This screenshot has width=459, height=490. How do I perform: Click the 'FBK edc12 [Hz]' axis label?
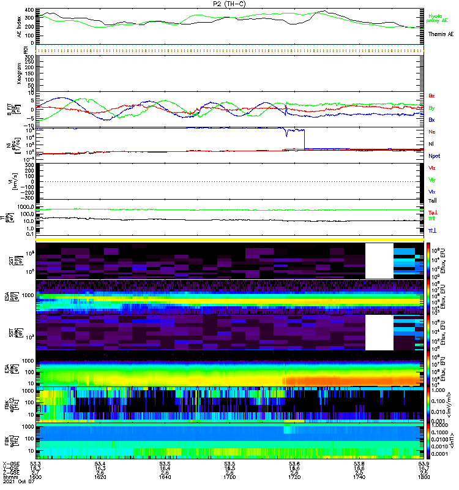click(11, 404)
